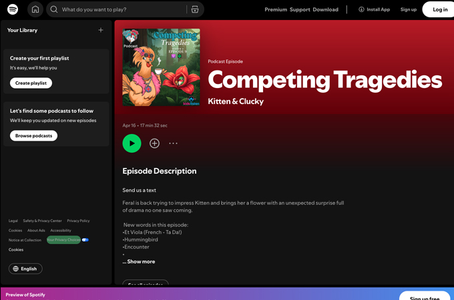Viewport: 454px width, 300px height.
Task: Click the Your Library heading
Action: click(x=22, y=30)
